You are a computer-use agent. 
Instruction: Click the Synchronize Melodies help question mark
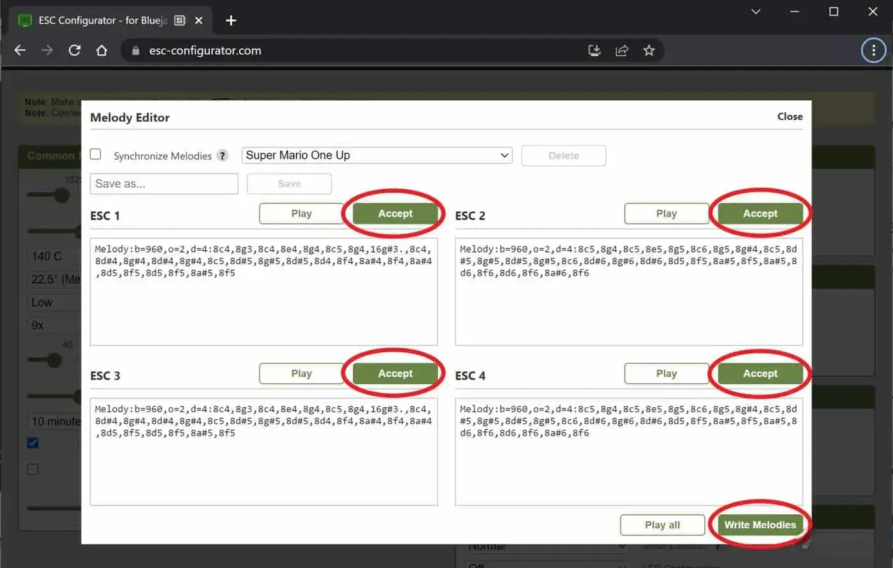coord(222,155)
